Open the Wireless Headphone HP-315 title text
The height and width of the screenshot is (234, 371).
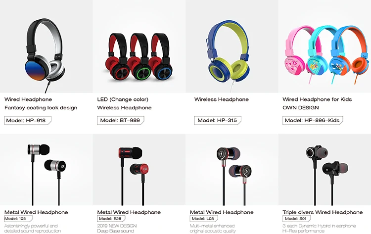[222, 99]
